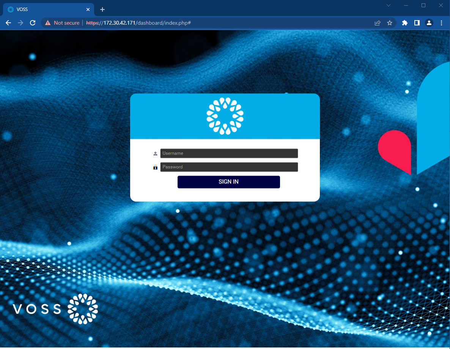Bookmark the page with the star icon
The image size is (450, 349).
coord(390,23)
